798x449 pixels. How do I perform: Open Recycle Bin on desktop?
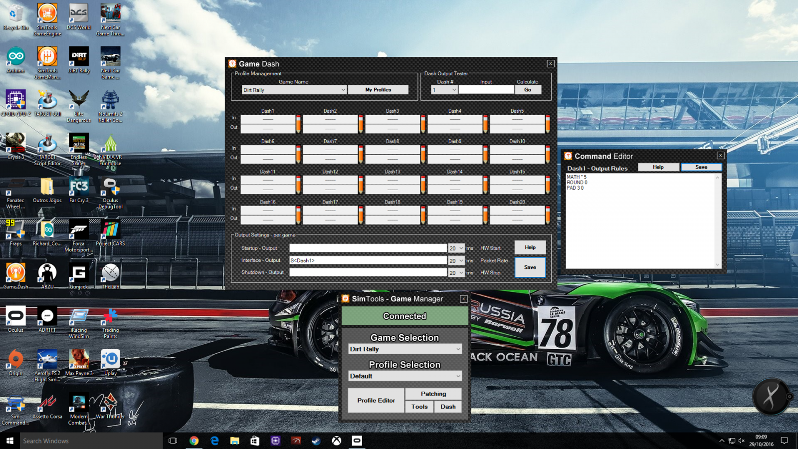[x=15, y=16]
